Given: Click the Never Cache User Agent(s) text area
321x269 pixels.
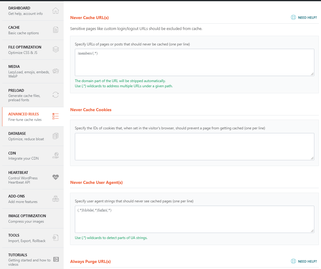Looking at the screenshot, I should pyautogui.click(x=194, y=219).
